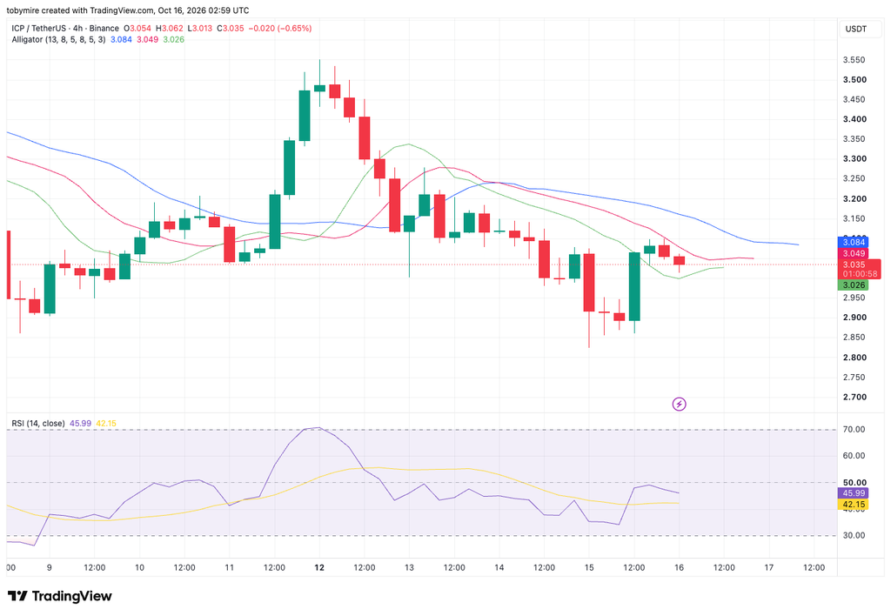The height and width of the screenshot is (616, 891).
Task: Click the 3.200 price axis label
Action: [854, 199]
